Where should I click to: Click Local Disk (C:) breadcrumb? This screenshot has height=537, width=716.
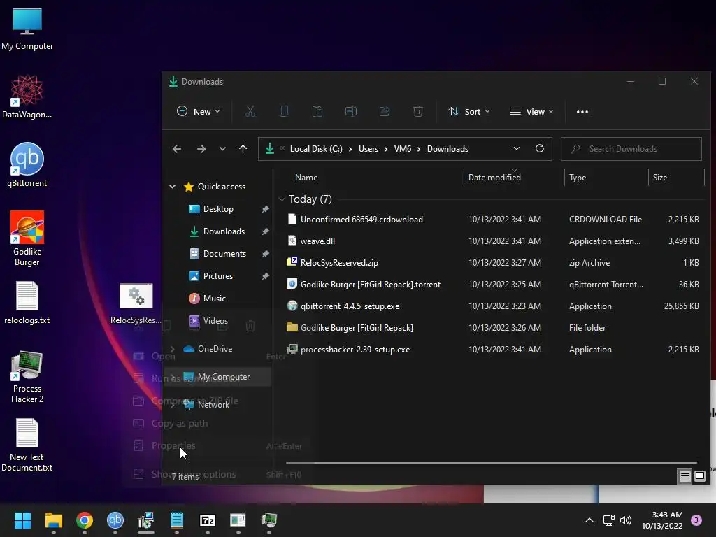click(316, 149)
